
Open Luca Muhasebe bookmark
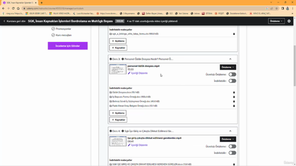tap(83, 13)
